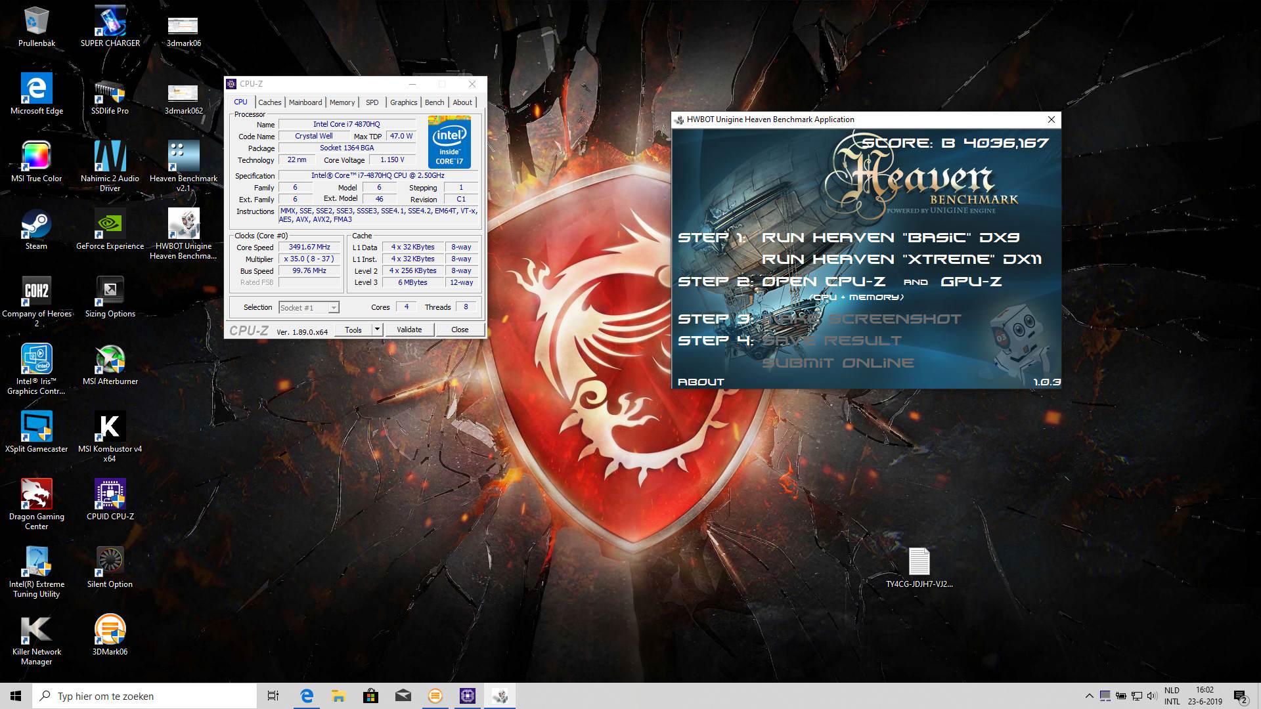Launch MSI True Color

(x=37, y=161)
